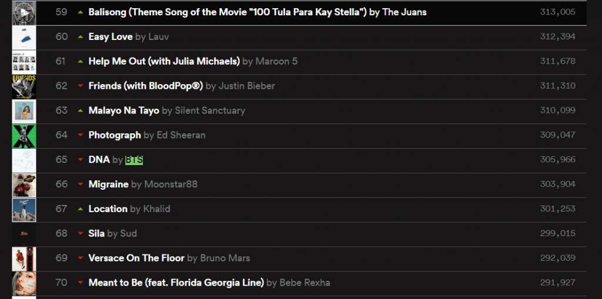Select rank number 63 in the chart

(62, 110)
